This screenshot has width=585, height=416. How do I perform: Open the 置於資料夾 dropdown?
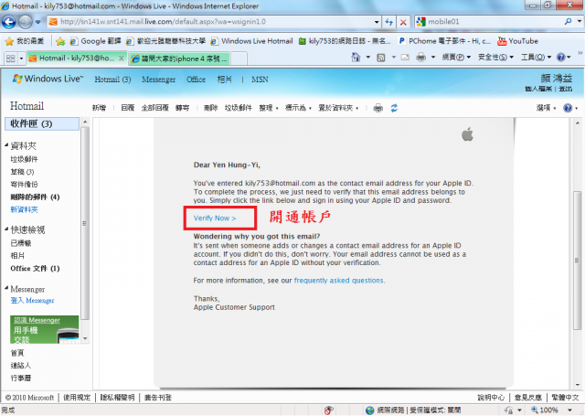point(338,108)
